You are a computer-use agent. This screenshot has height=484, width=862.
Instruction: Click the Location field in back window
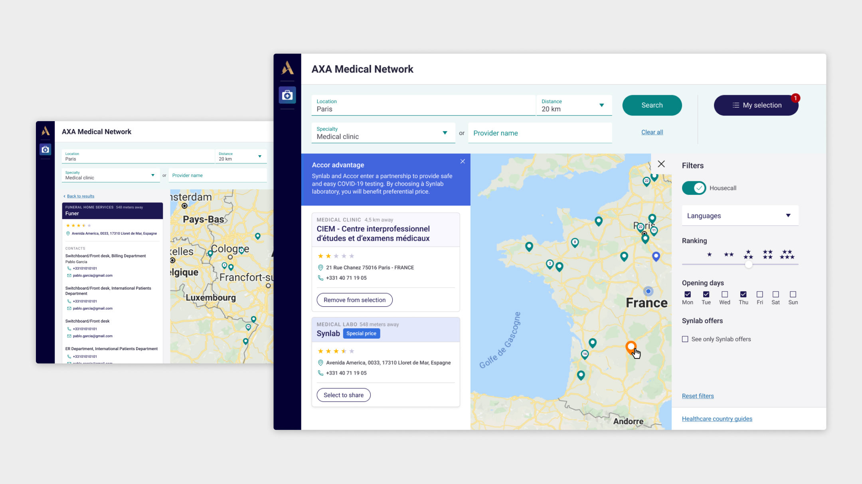pos(138,156)
